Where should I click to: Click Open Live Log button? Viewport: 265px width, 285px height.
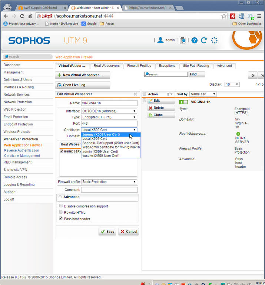coord(83,85)
